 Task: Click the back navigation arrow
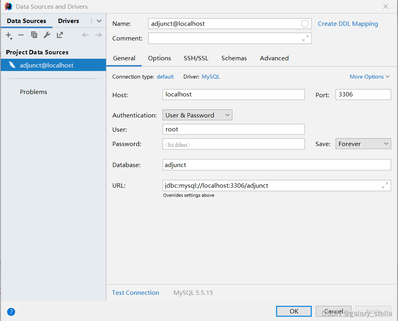pyautogui.click(x=85, y=35)
